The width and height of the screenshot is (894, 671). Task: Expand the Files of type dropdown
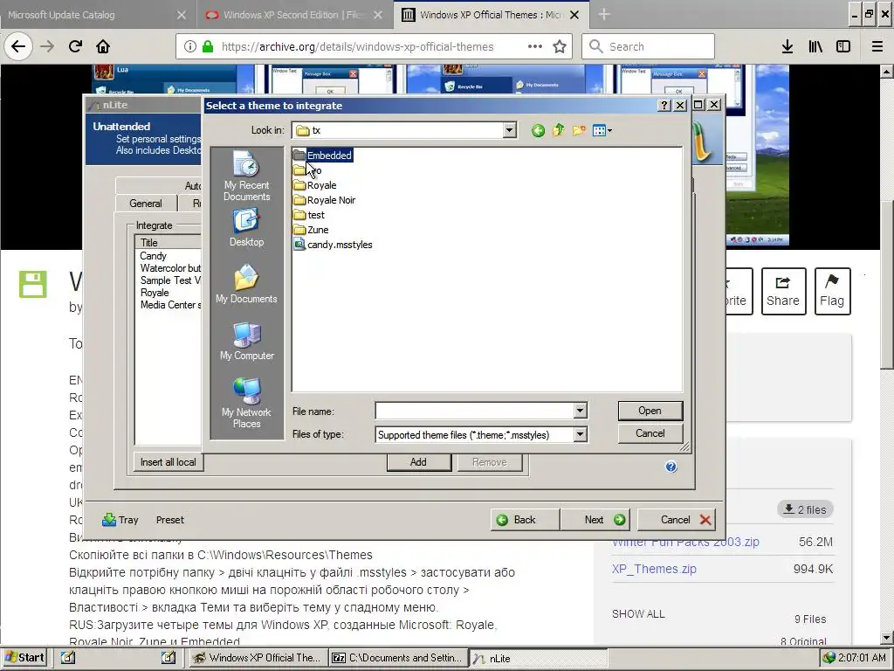pyautogui.click(x=580, y=434)
